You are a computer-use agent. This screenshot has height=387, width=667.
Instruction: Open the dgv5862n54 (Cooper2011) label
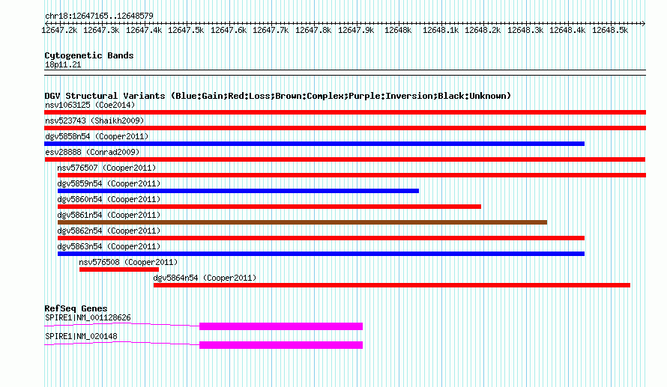coord(109,231)
